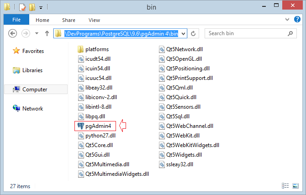Click the window system folder icon
Viewport: 306px width, 195px height.
pos(7,7)
